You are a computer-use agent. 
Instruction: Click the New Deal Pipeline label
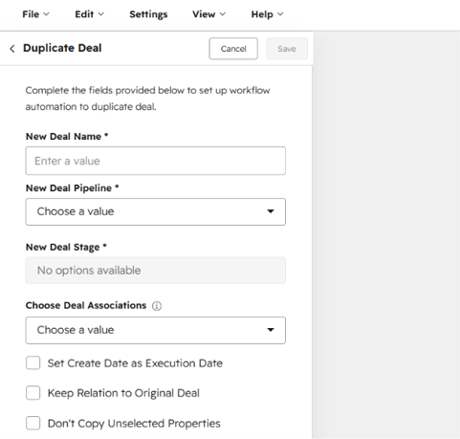(x=72, y=188)
